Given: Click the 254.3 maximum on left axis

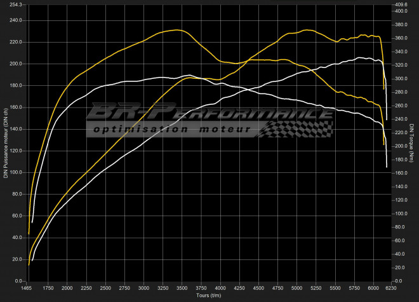Looking at the screenshot, I should point(16,5).
